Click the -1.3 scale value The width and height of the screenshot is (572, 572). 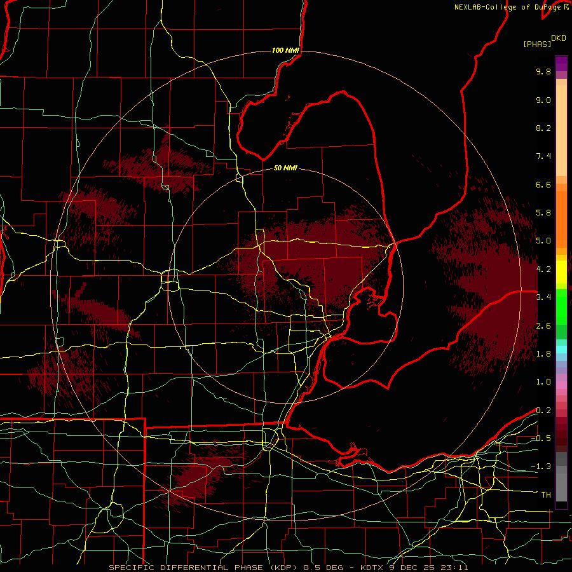541,466
